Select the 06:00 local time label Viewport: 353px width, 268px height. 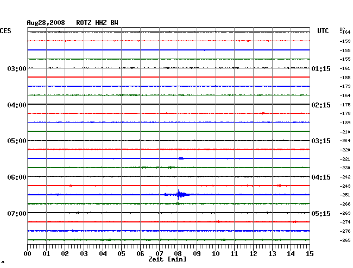(x=17, y=177)
